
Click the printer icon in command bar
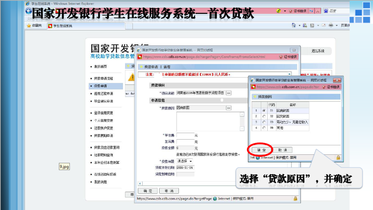331,25
